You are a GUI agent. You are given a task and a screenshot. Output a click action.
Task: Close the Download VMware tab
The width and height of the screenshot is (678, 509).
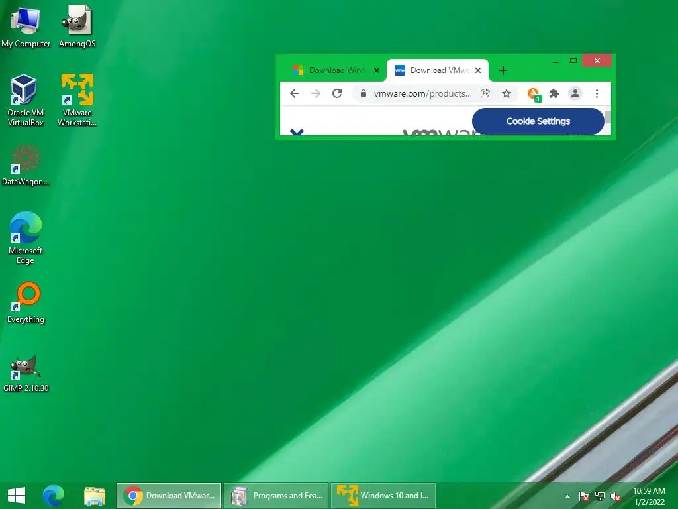(x=478, y=70)
